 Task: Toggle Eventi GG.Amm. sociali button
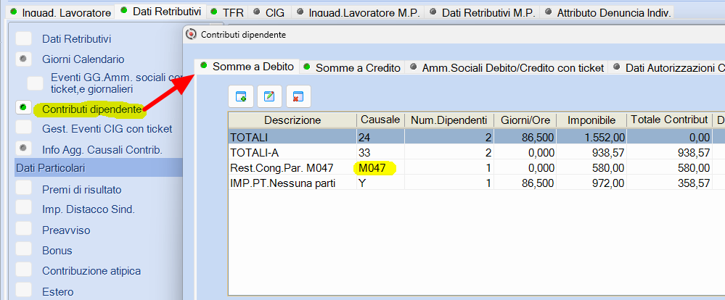point(35,83)
